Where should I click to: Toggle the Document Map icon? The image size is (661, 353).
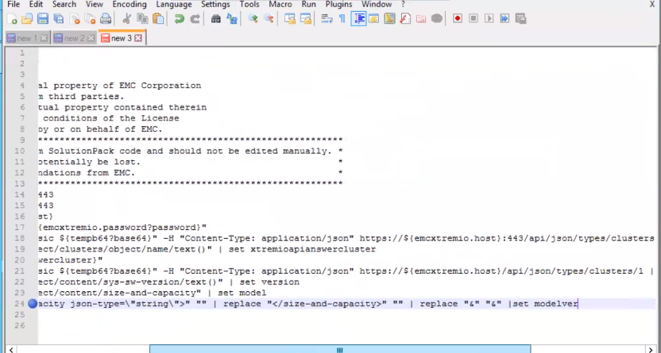point(389,19)
